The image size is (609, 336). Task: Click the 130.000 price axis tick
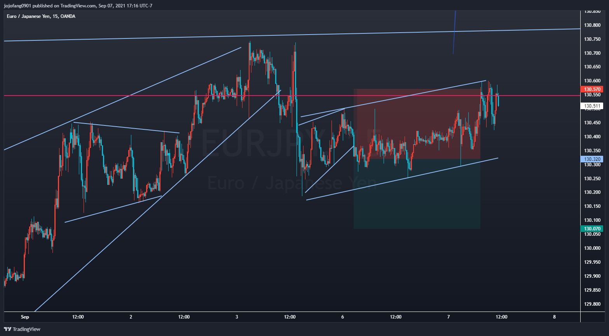592,248
